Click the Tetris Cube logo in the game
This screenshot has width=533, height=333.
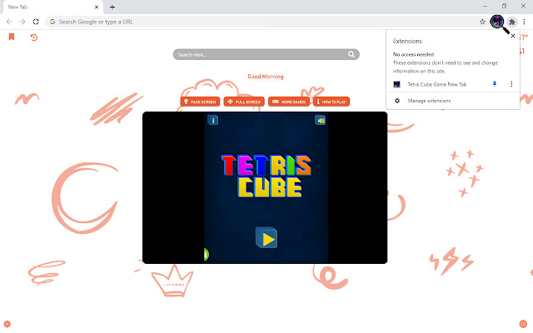coord(266,176)
